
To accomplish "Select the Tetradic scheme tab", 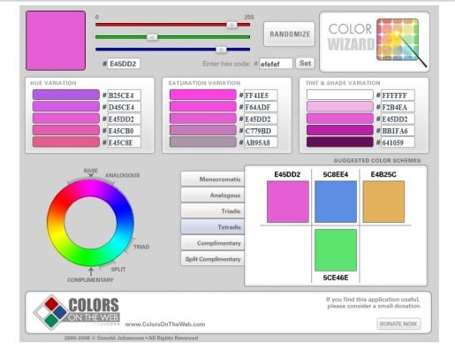I will pyautogui.click(x=213, y=226).
